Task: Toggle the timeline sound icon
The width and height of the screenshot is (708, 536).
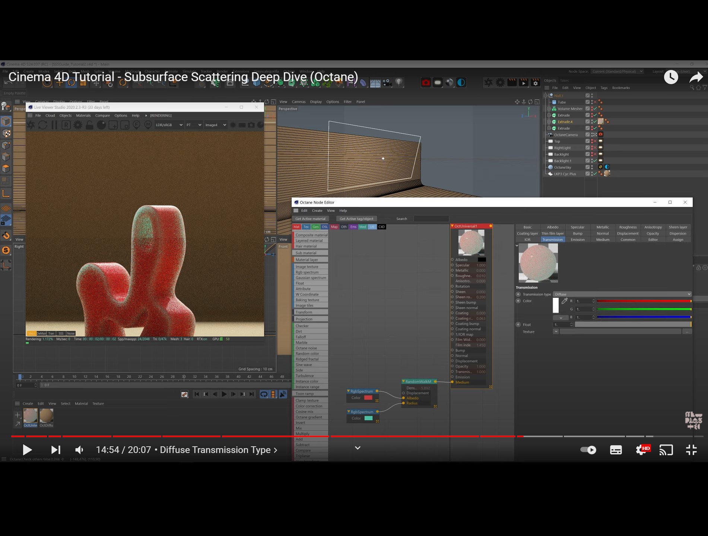Action: (283, 394)
